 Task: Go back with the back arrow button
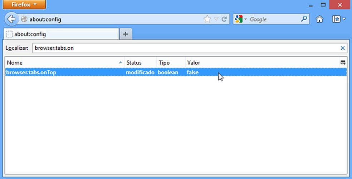click(11, 19)
